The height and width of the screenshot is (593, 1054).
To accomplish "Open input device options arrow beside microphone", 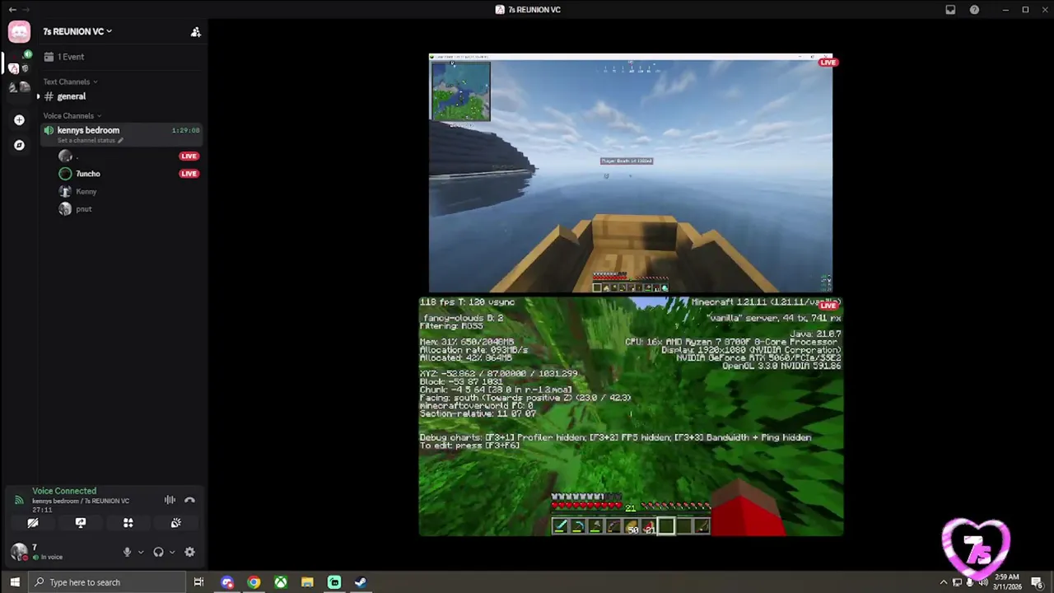I will pos(141,553).
